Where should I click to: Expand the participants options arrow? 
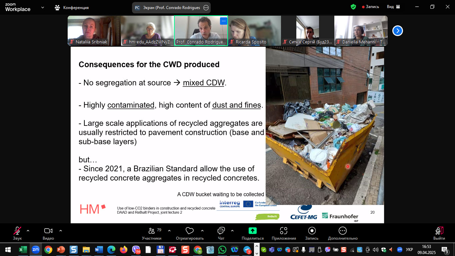click(x=169, y=231)
